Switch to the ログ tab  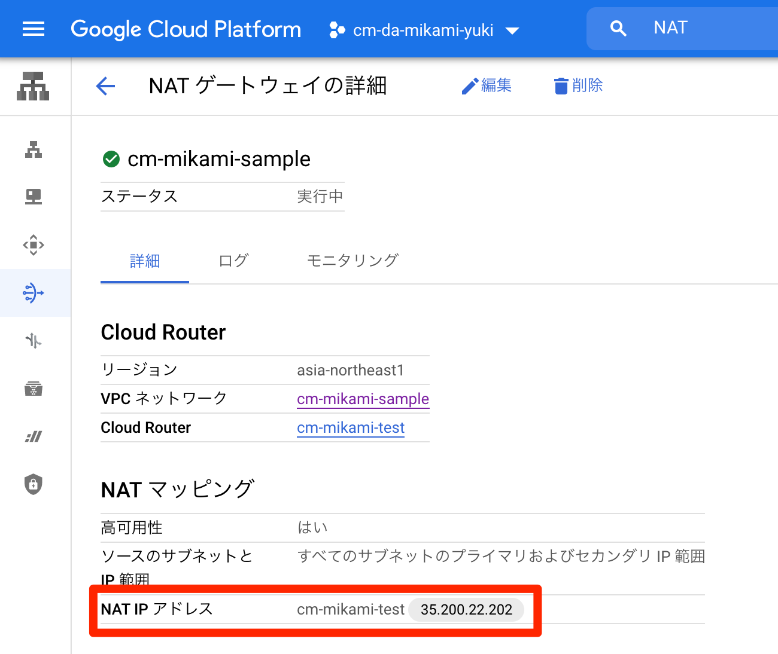coord(233,261)
